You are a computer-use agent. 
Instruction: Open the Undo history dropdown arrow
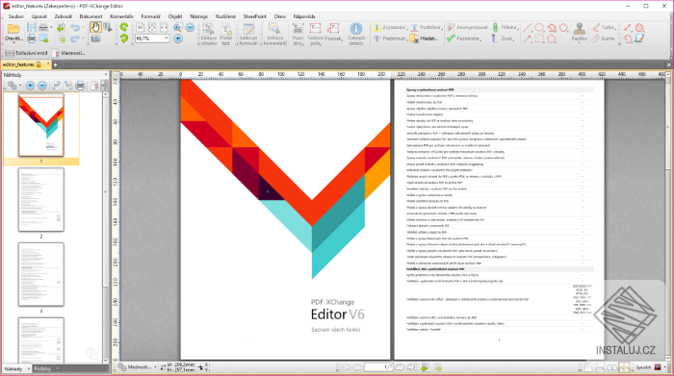pos(83,28)
